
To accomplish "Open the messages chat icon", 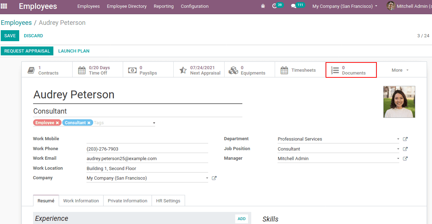I will pyautogui.click(x=294, y=6).
